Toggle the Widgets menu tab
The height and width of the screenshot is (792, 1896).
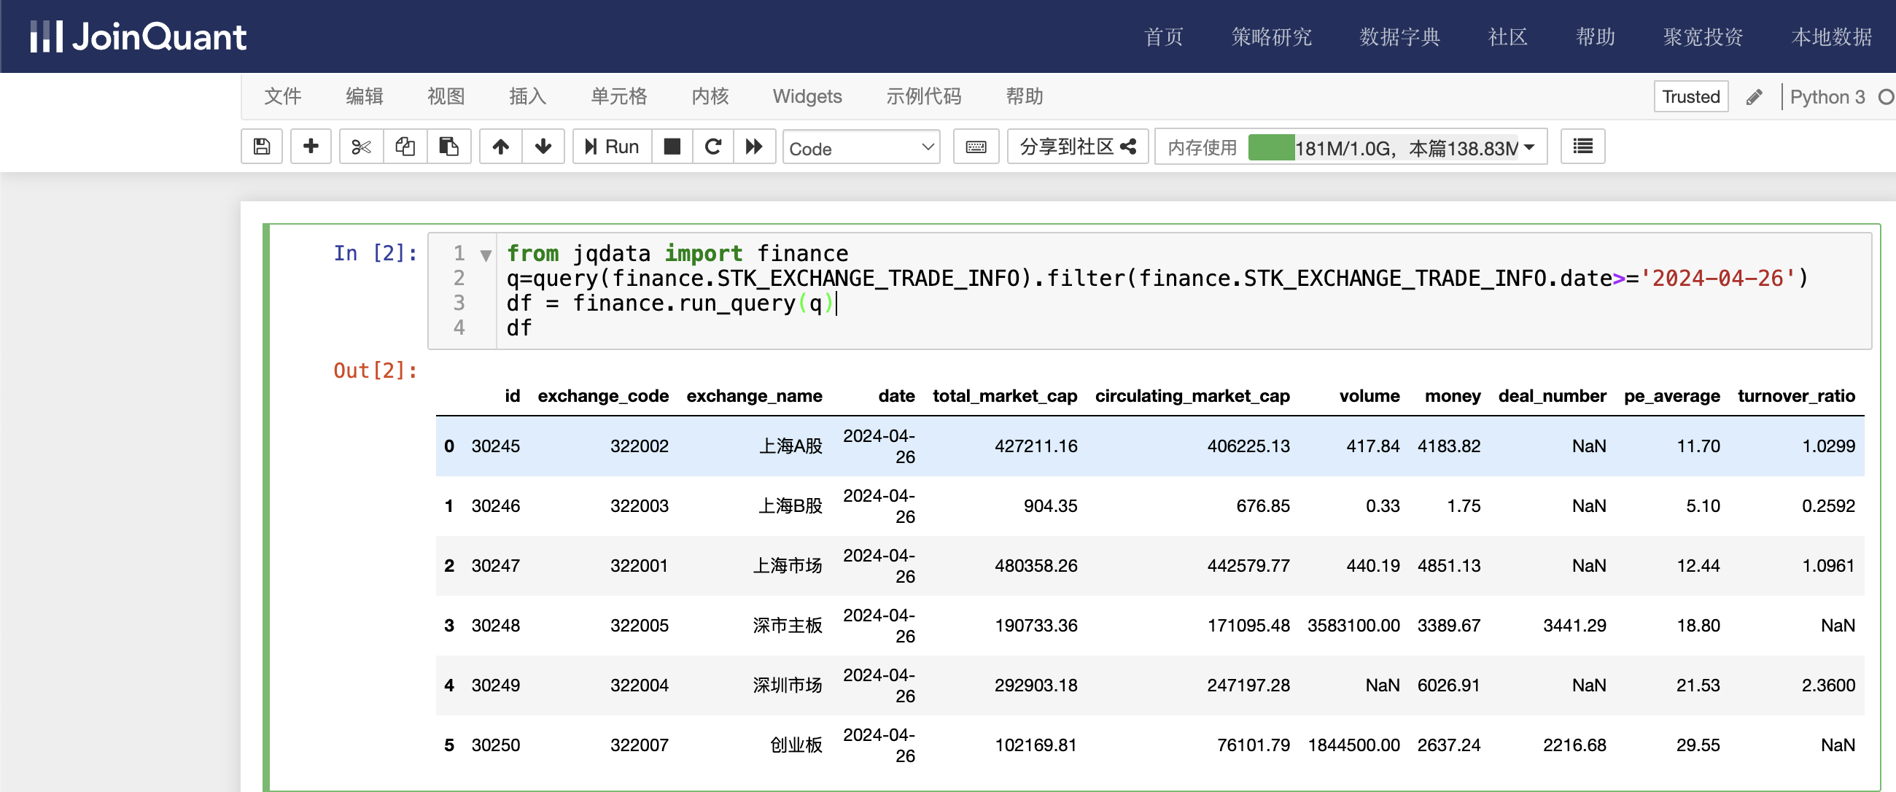coord(807,97)
